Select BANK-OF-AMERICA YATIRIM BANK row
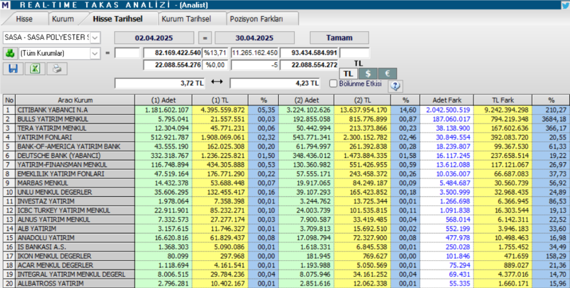The image size is (570, 288). (x=286, y=146)
